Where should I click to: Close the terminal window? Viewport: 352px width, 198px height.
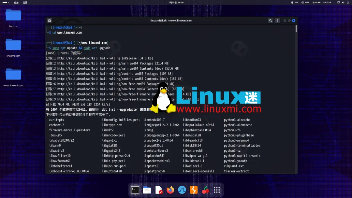pos(294,21)
